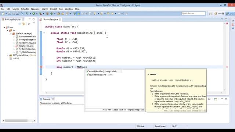Open the New wizard dropdown arrow
The width and height of the screenshot is (235, 132).
[6, 14]
